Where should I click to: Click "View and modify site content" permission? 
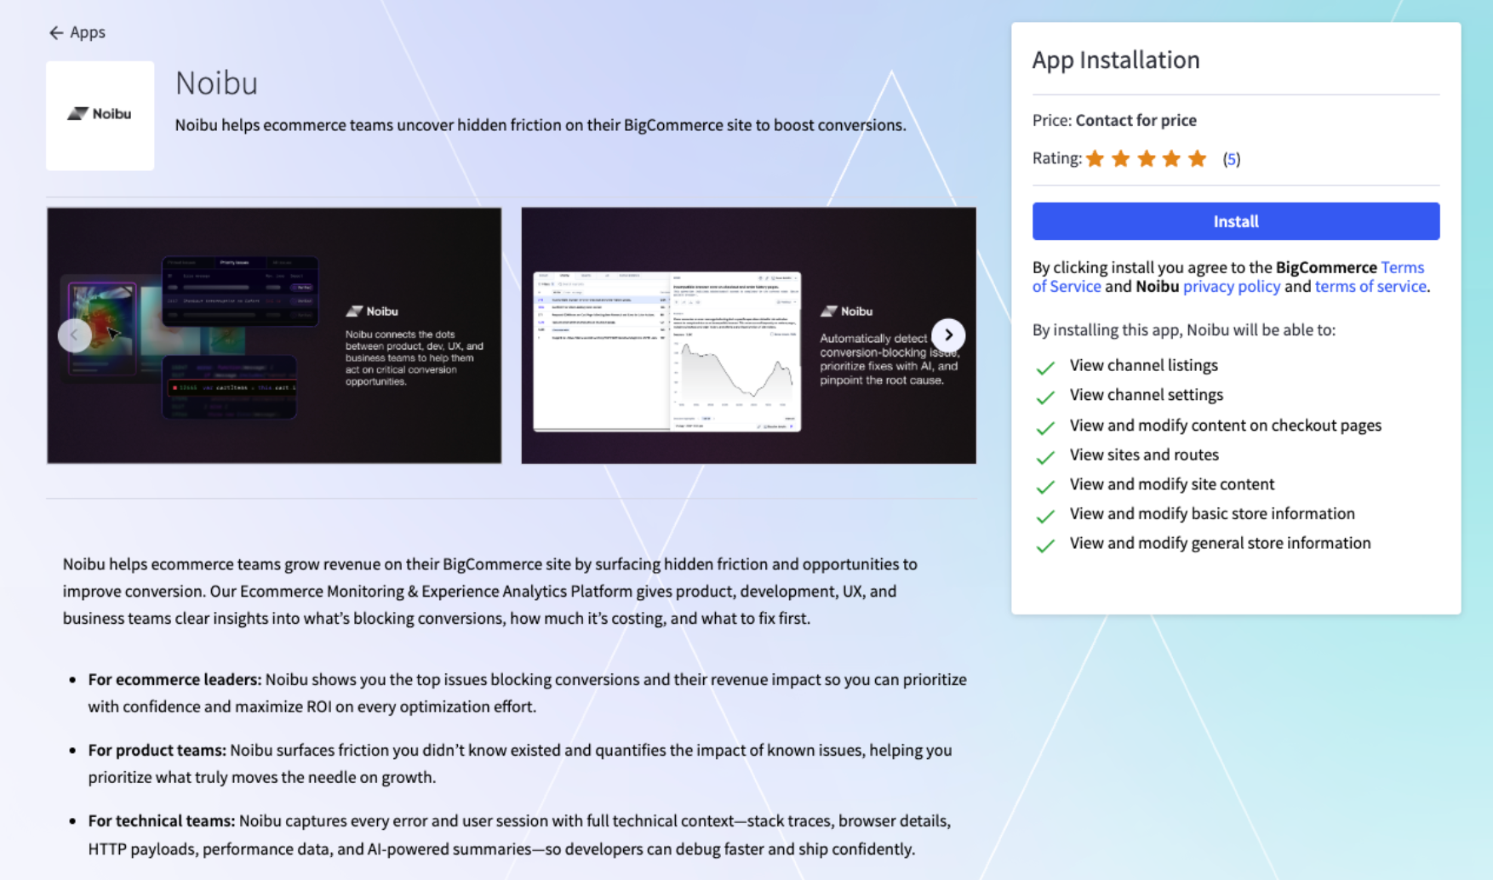pyautogui.click(x=1172, y=484)
